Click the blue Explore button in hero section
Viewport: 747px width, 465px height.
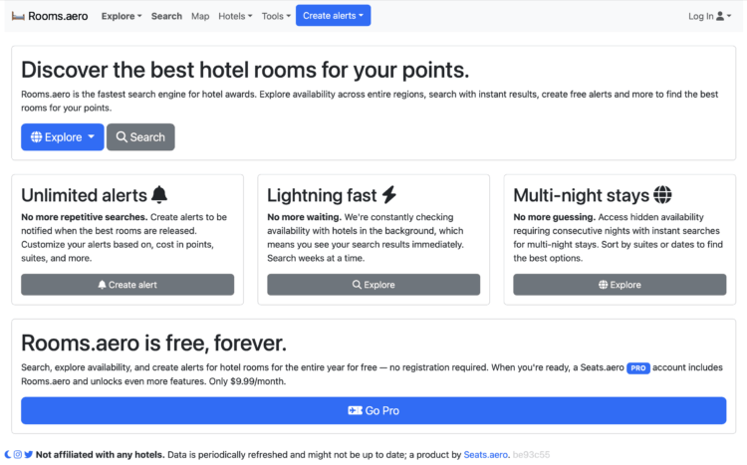62,137
